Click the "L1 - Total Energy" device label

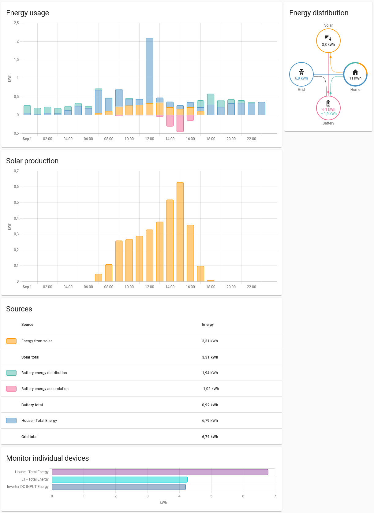tap(35, 479)
